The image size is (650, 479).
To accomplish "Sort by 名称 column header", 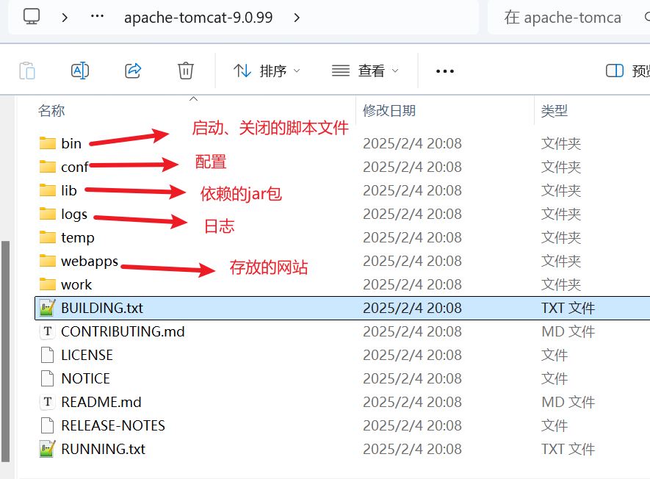I will 51,111.
